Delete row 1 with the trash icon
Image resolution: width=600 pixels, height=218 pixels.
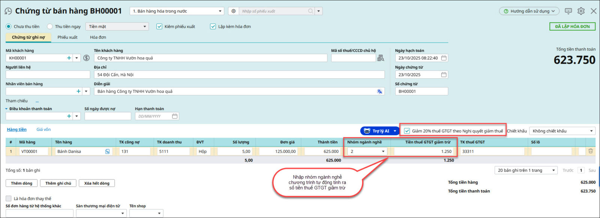coord(591,151)
